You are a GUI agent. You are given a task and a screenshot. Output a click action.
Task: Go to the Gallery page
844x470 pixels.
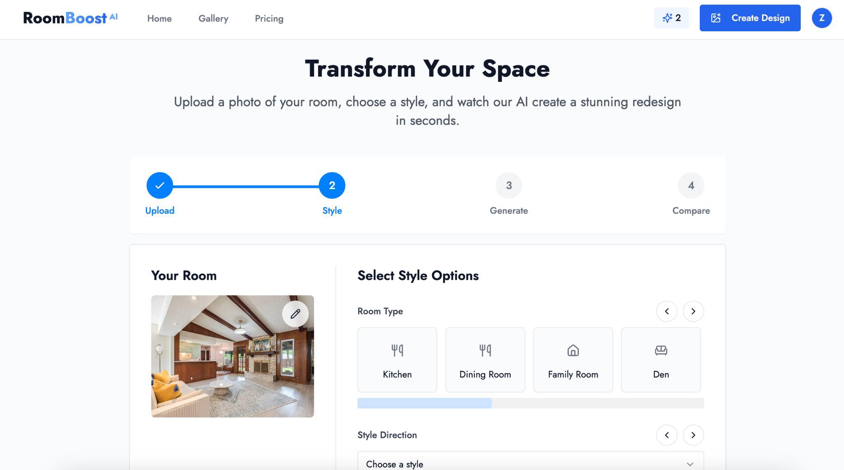(x=213, y=19)
